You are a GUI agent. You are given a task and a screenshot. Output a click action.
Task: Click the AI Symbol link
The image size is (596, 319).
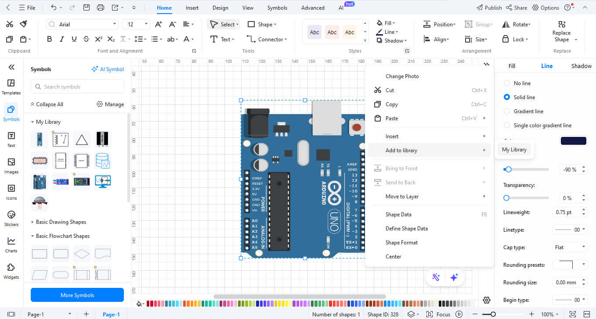[108, 69]
